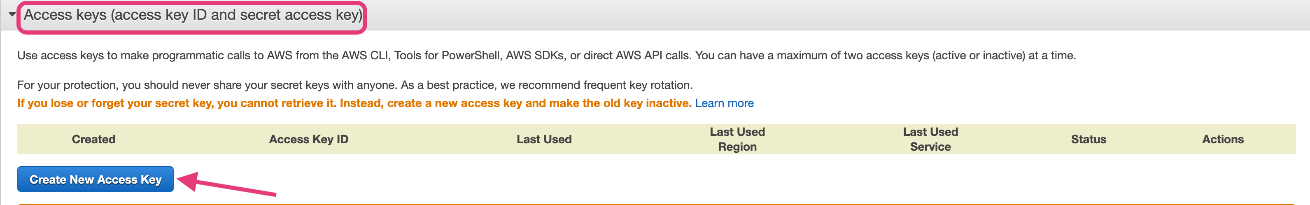Click the orange lost secret key warning

point(354,103)
